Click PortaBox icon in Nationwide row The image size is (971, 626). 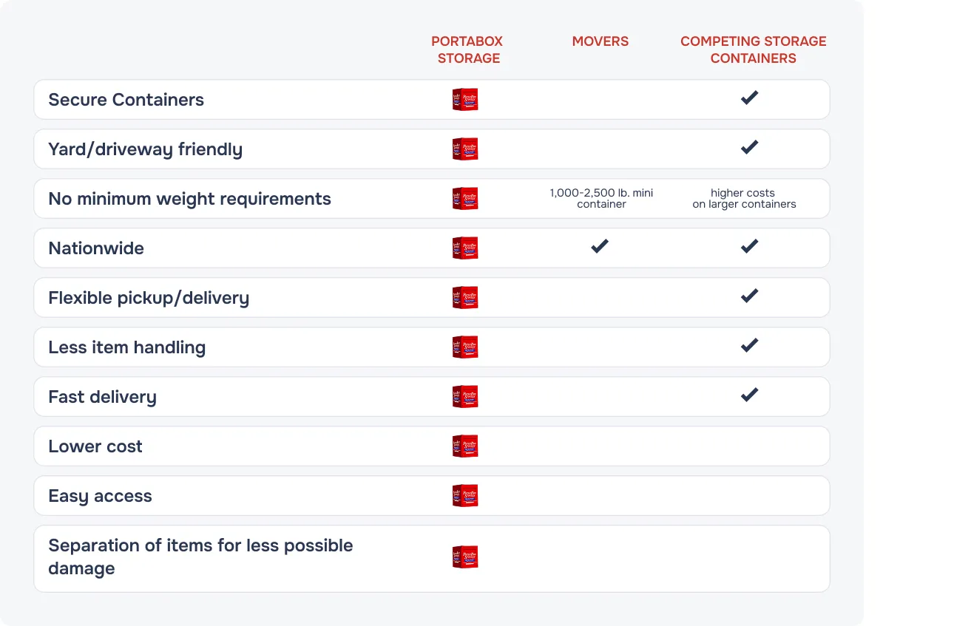click(x=465, y=248)
